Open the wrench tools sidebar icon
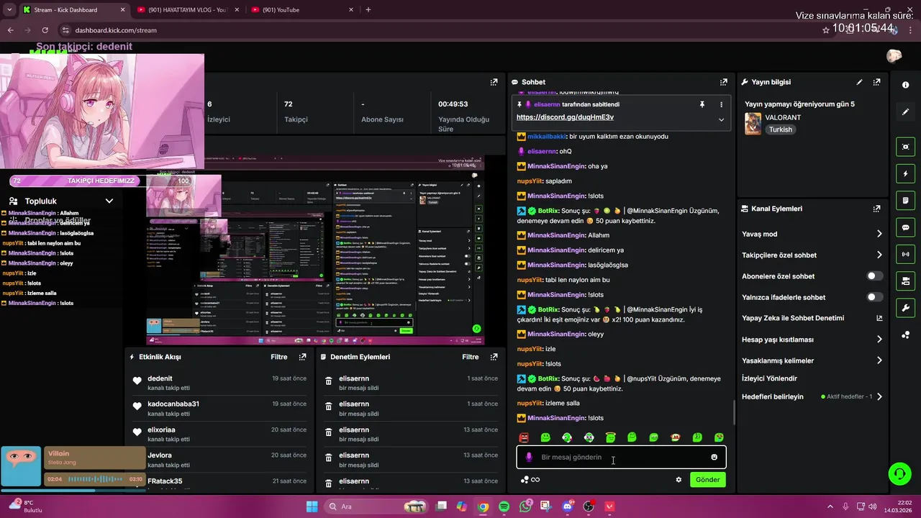Screen dimensions: 921x518 pyautogui.click(x=905, y=308)
